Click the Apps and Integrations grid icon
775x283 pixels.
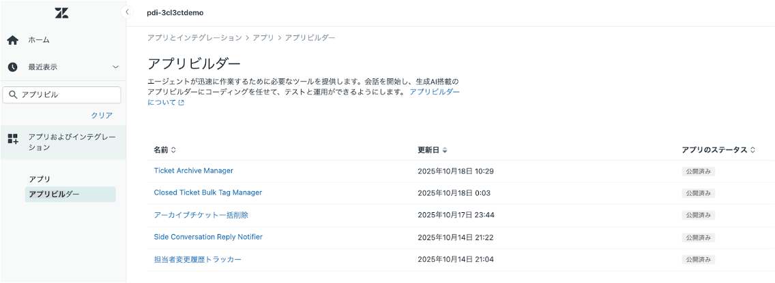(12, 139)
